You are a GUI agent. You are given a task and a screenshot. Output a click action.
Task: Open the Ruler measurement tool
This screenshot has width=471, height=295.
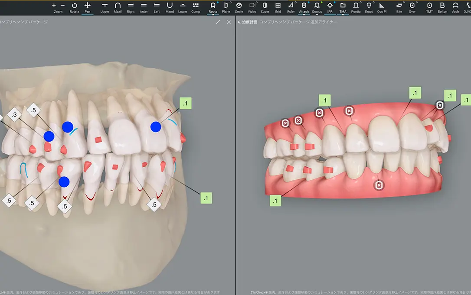[x=291, y=7]
